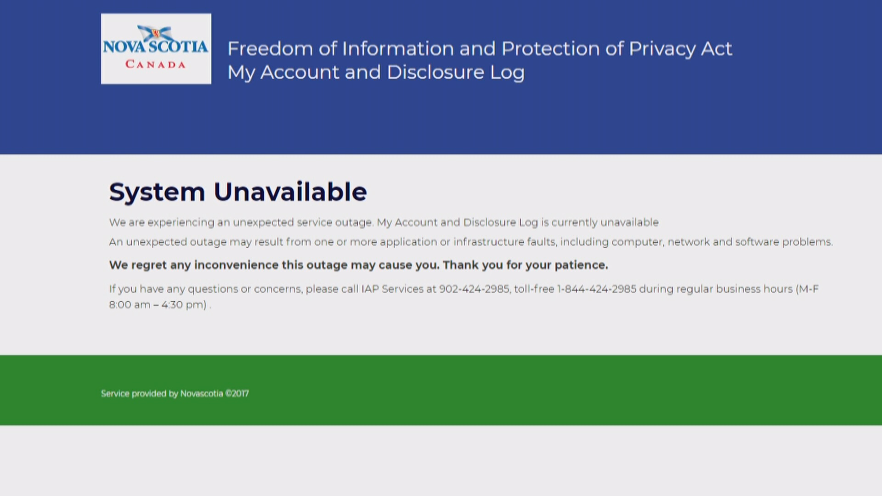Click the NOVA SCOTIA wordmark in logo
Image resolution: width=882 pixels, height=496 pixels.
pos(155,47)
